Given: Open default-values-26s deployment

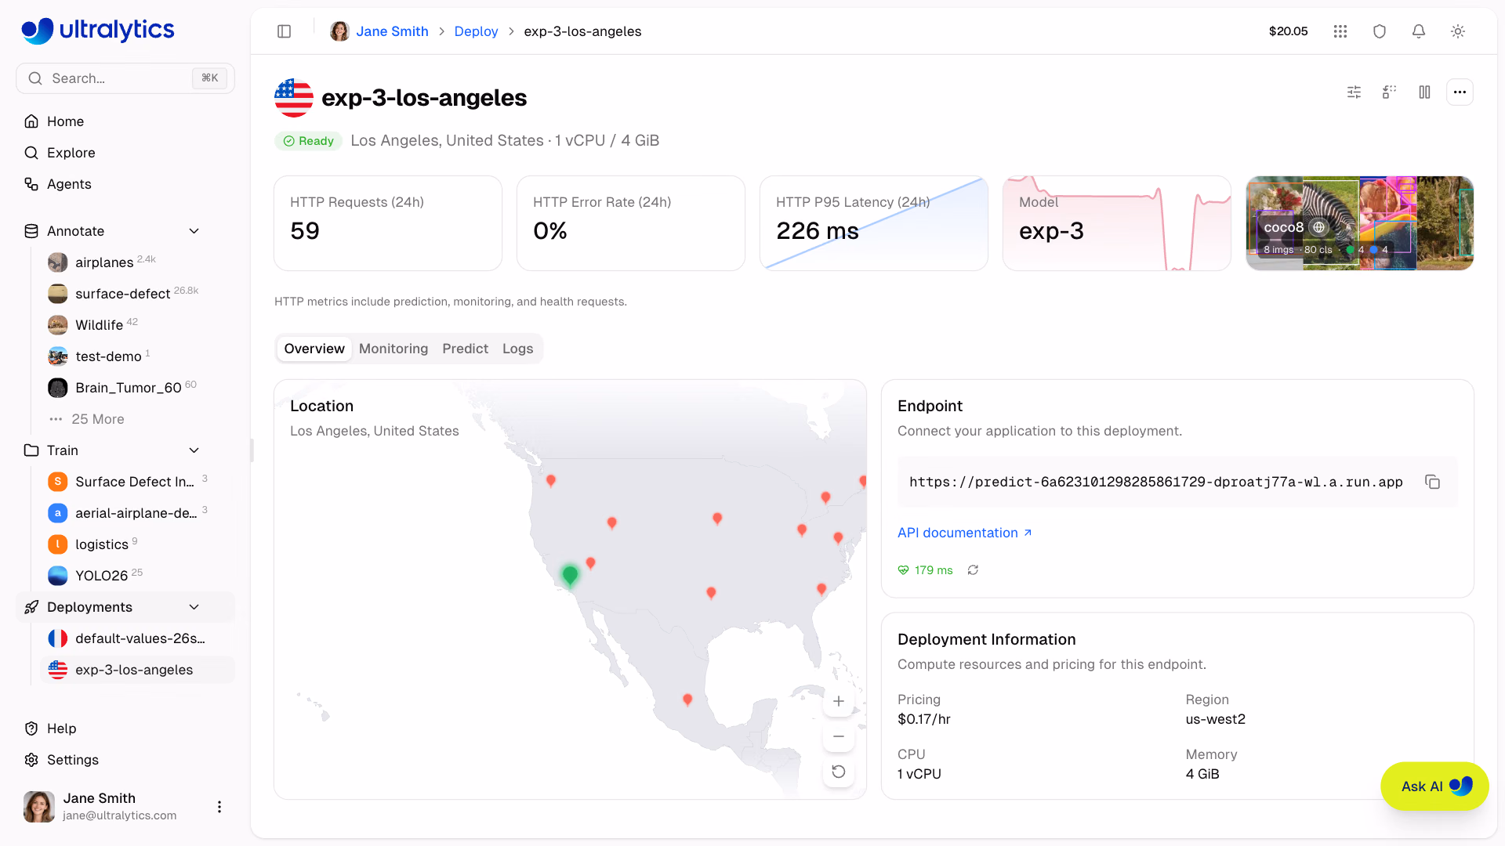Looking at the screenshot, I should pos(137,638).
